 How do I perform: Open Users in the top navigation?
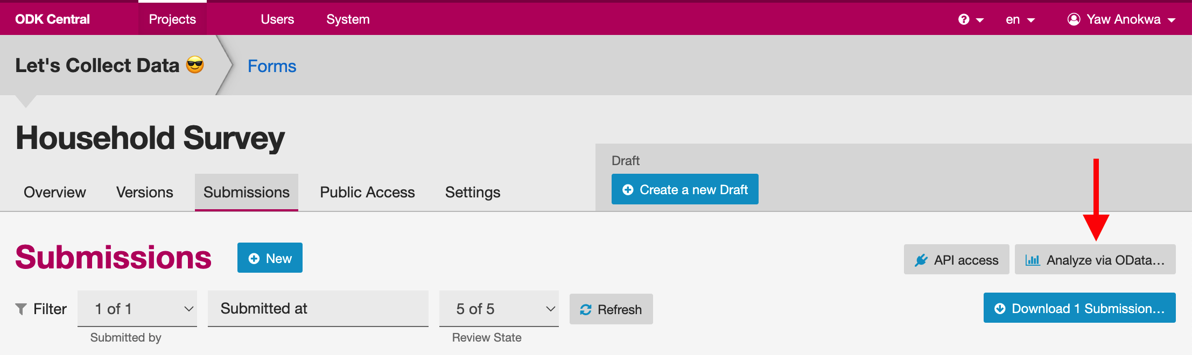pyautogui.click(x=277, y=19)
